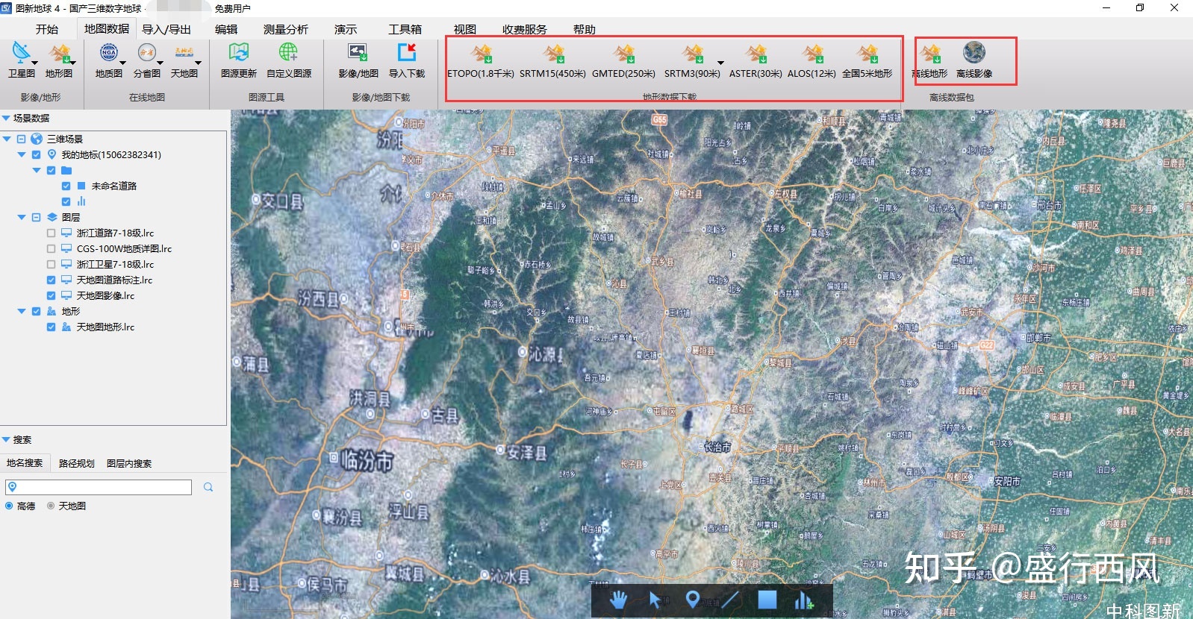Open the 地质图 dropdown arrow
This screenshot has height=619, width=1193.
click(122, 63)
